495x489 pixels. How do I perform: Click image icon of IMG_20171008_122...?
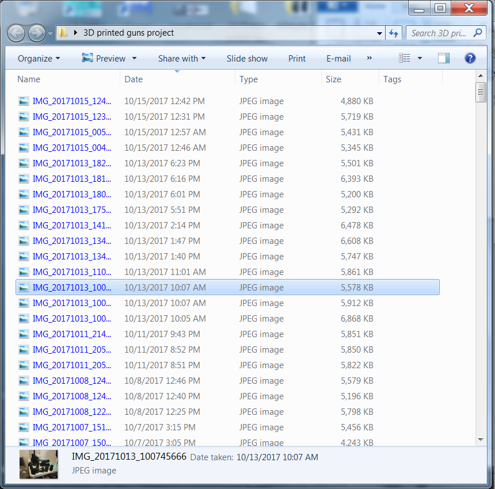coord(24,412)
